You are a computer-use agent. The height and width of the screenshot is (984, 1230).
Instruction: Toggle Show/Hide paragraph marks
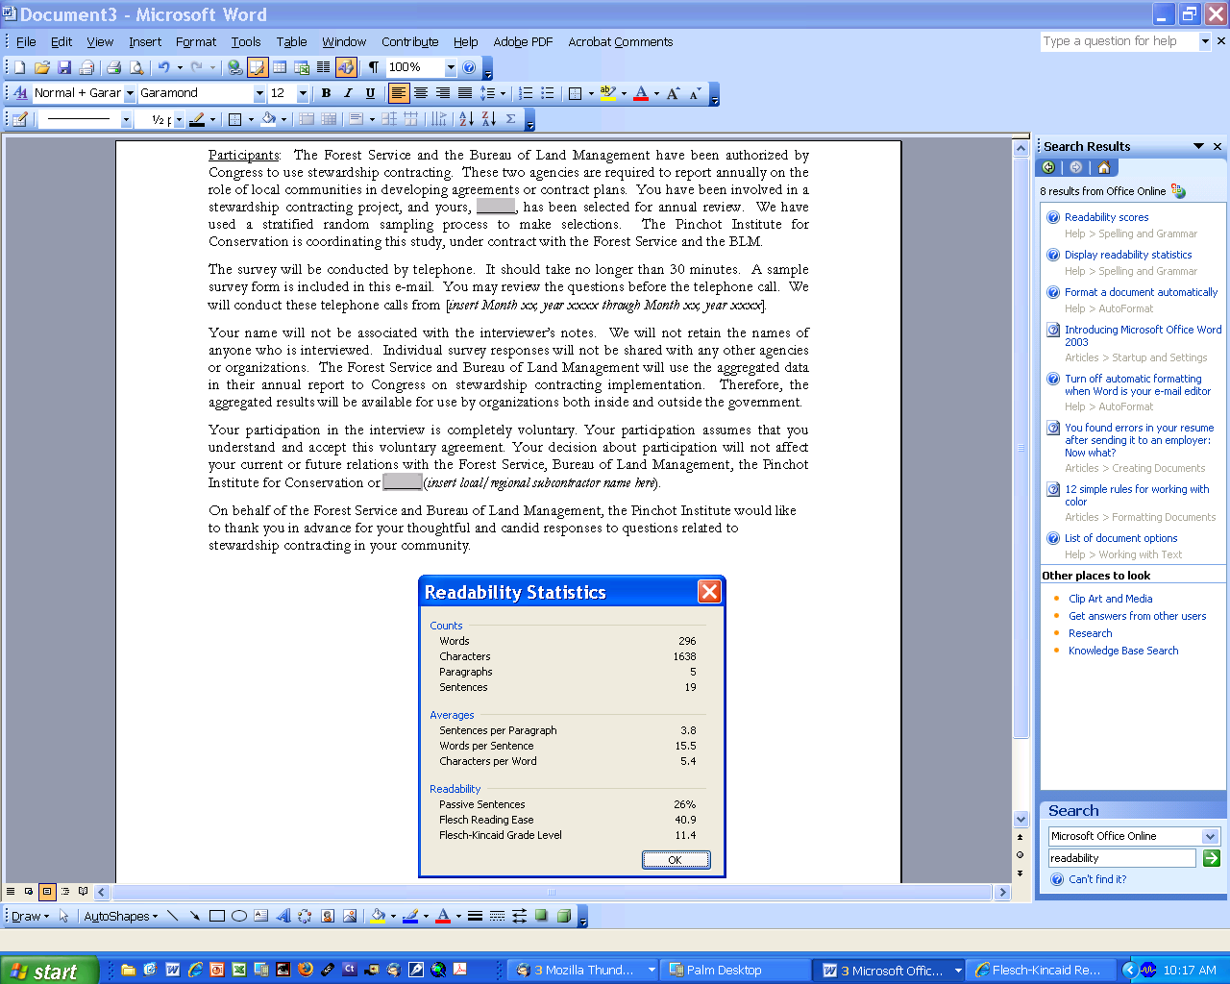(x=373, y=67)
